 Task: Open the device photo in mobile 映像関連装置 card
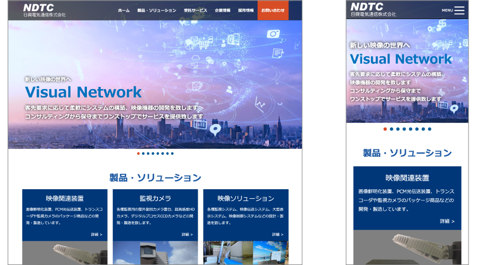click(408, 247)
